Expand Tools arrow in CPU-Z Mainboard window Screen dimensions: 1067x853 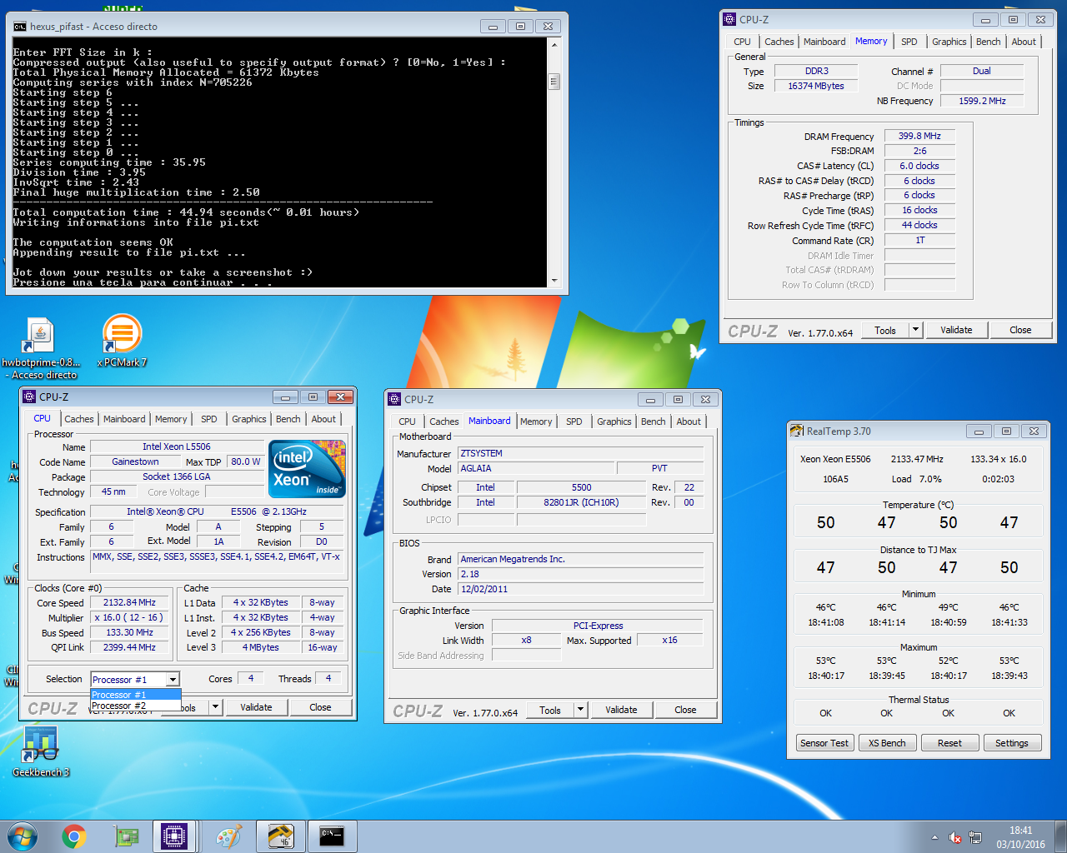[x=580, y=710]
